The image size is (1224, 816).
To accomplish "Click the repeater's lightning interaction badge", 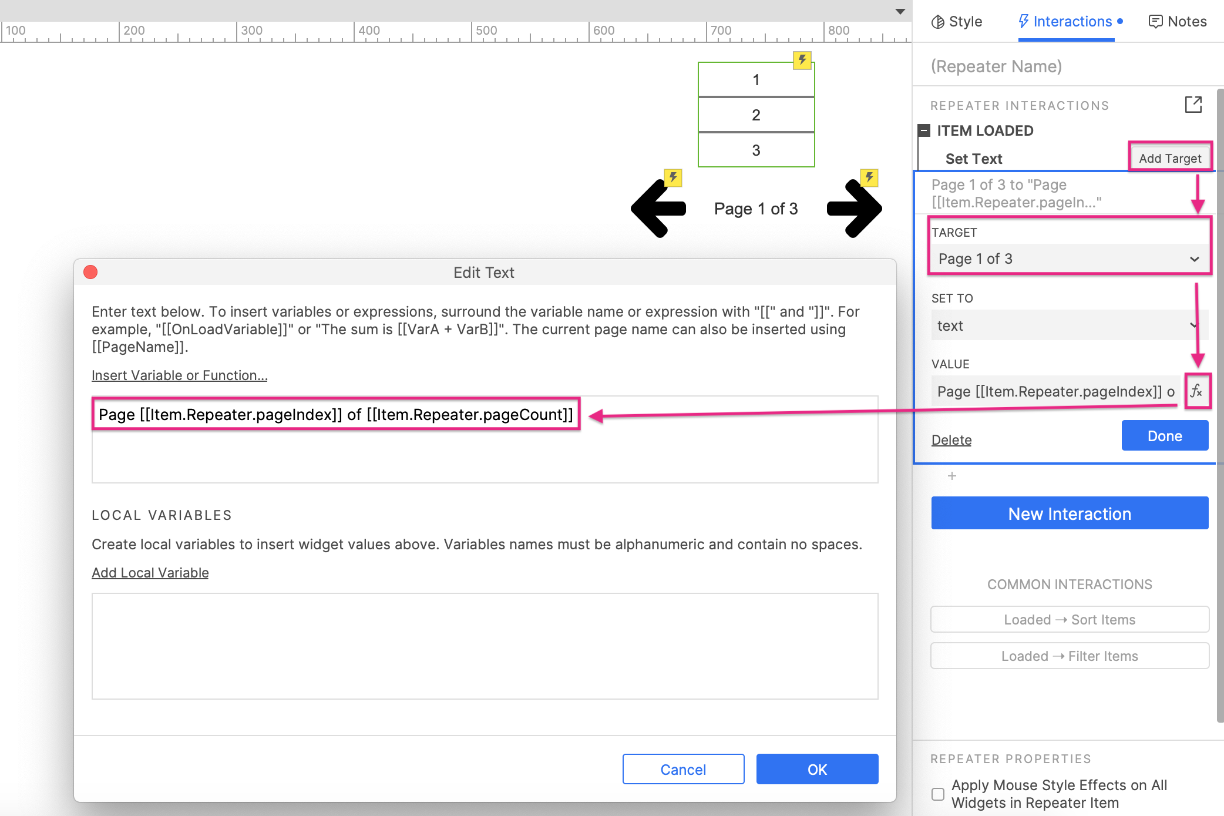I will coord(802,60).
